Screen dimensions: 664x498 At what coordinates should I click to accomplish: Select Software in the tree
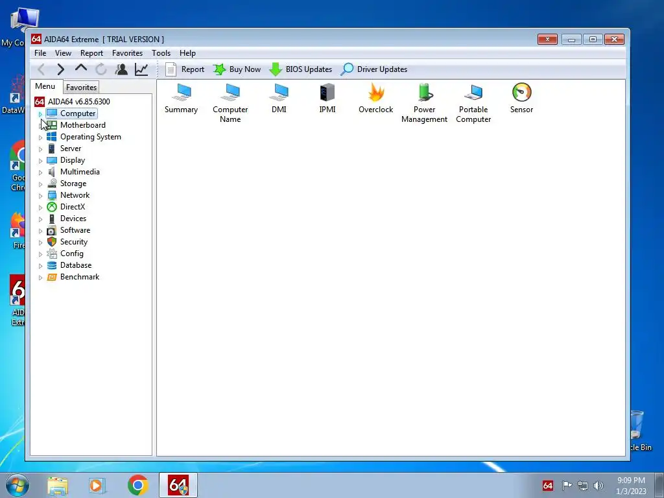click(x=75, y=230)
